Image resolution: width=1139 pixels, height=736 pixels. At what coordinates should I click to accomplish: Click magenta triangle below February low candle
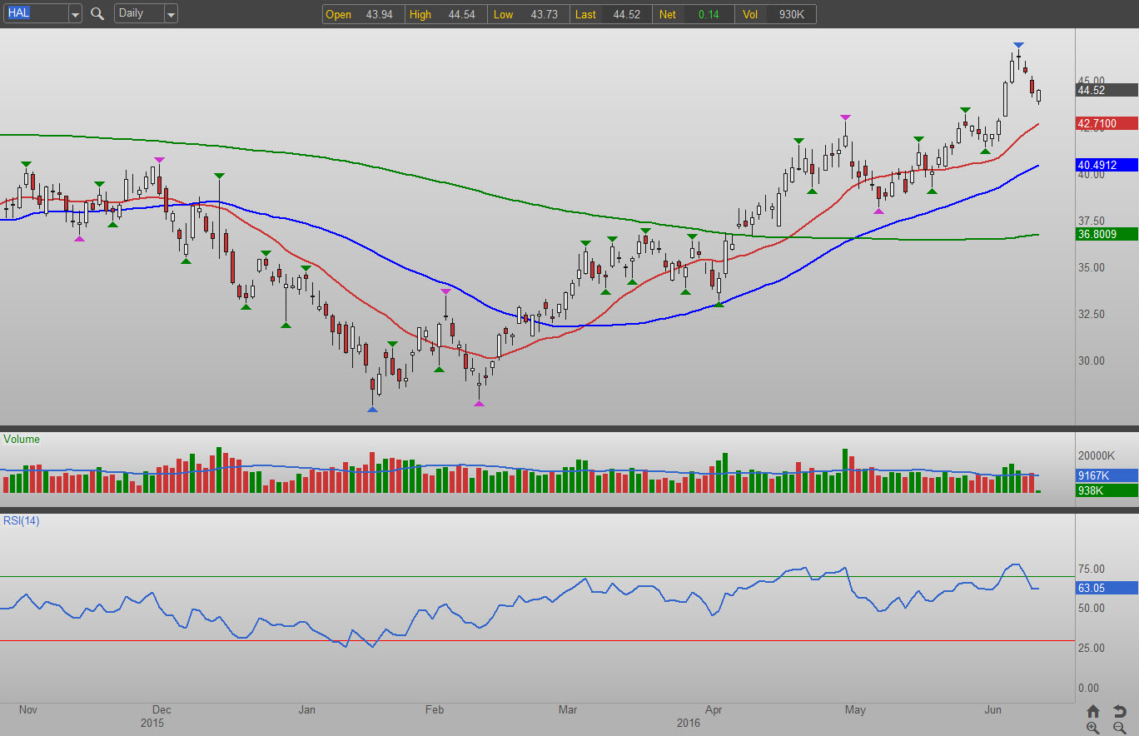coord(479,404)
